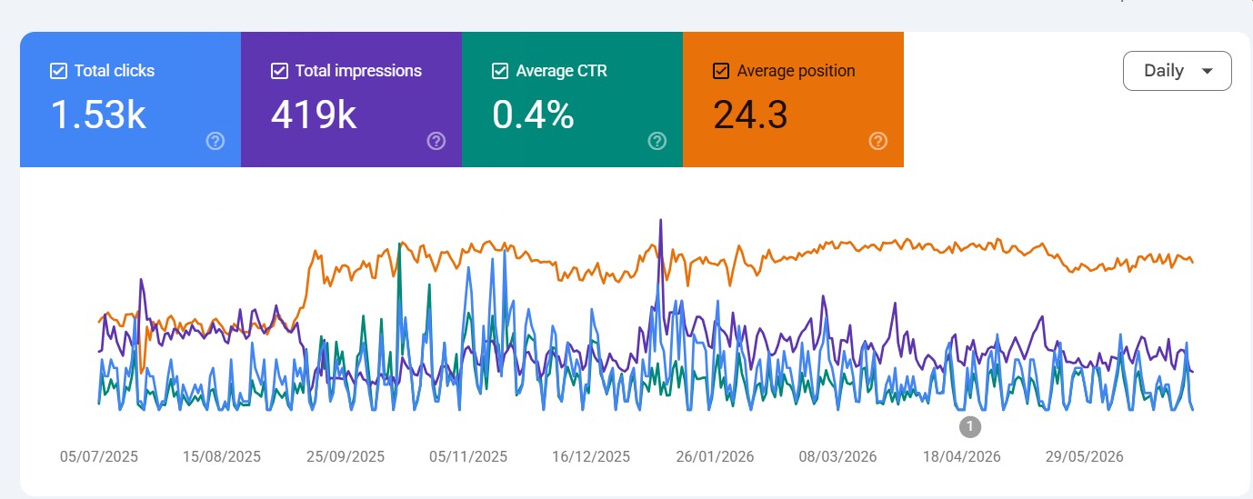Click the dropdown arrow beside Daily

click(1208, 72)
